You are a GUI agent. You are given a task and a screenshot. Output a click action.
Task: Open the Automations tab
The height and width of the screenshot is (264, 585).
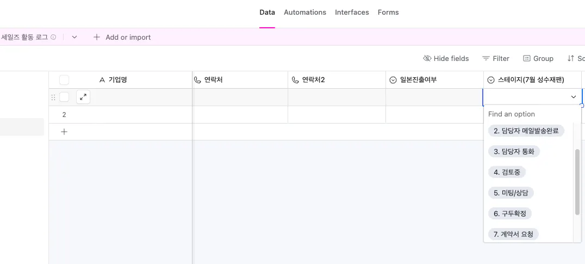305,13
